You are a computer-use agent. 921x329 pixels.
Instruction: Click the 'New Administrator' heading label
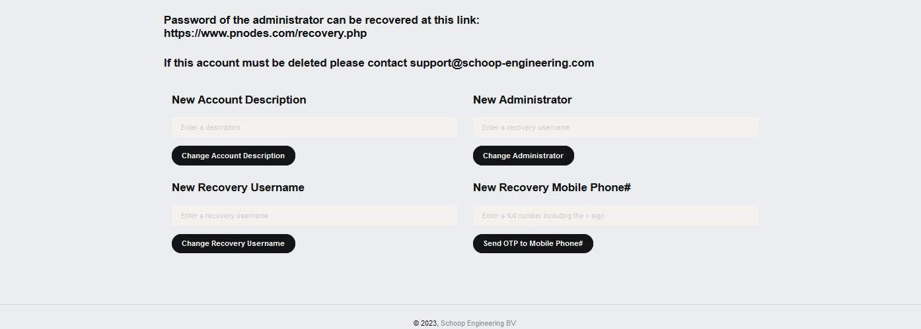[x=522, y=100]
